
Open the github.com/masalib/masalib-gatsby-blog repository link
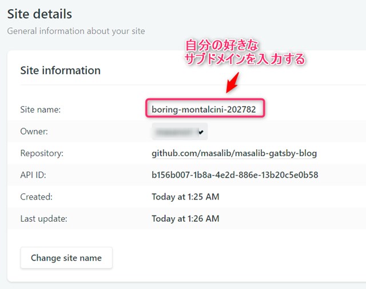point(234,153)
